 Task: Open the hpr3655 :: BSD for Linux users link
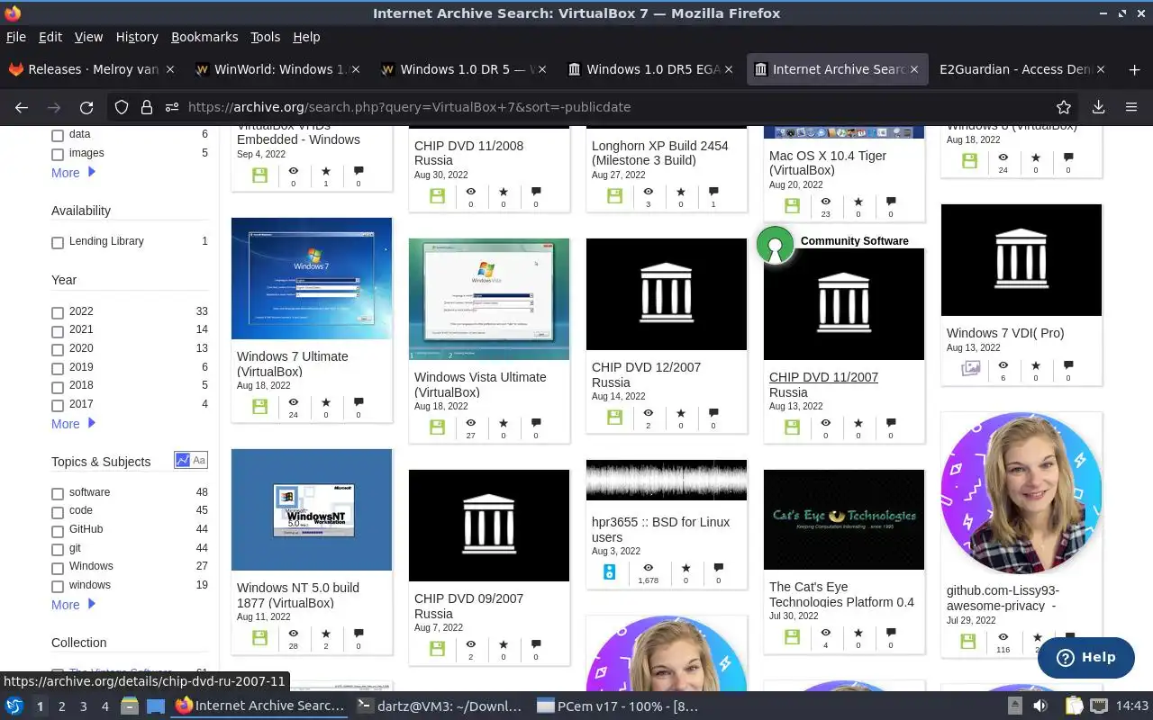[660, 529]
